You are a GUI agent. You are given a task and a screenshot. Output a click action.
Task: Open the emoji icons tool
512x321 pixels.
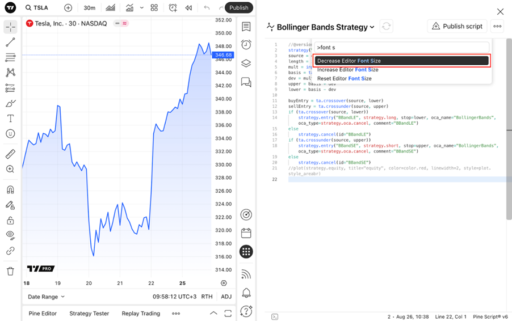pos(10,134)
